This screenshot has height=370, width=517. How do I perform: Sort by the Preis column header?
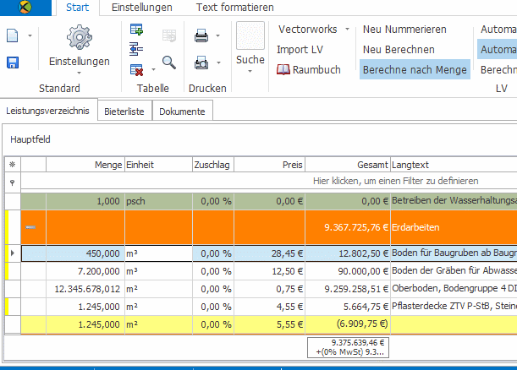tap(269, 165)
